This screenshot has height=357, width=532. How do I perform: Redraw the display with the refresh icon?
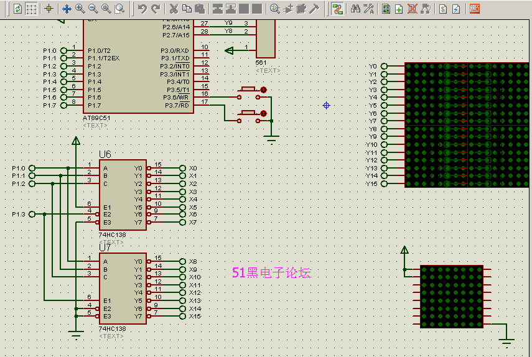click(17, 9)
